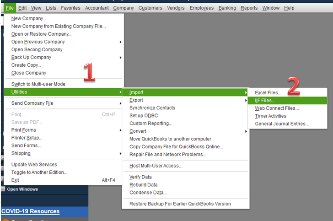The height and width of the screenshot is (221, 333).
Task: Choose Copy Company File for QuickBooks Online...
Action: pos(185,147)
